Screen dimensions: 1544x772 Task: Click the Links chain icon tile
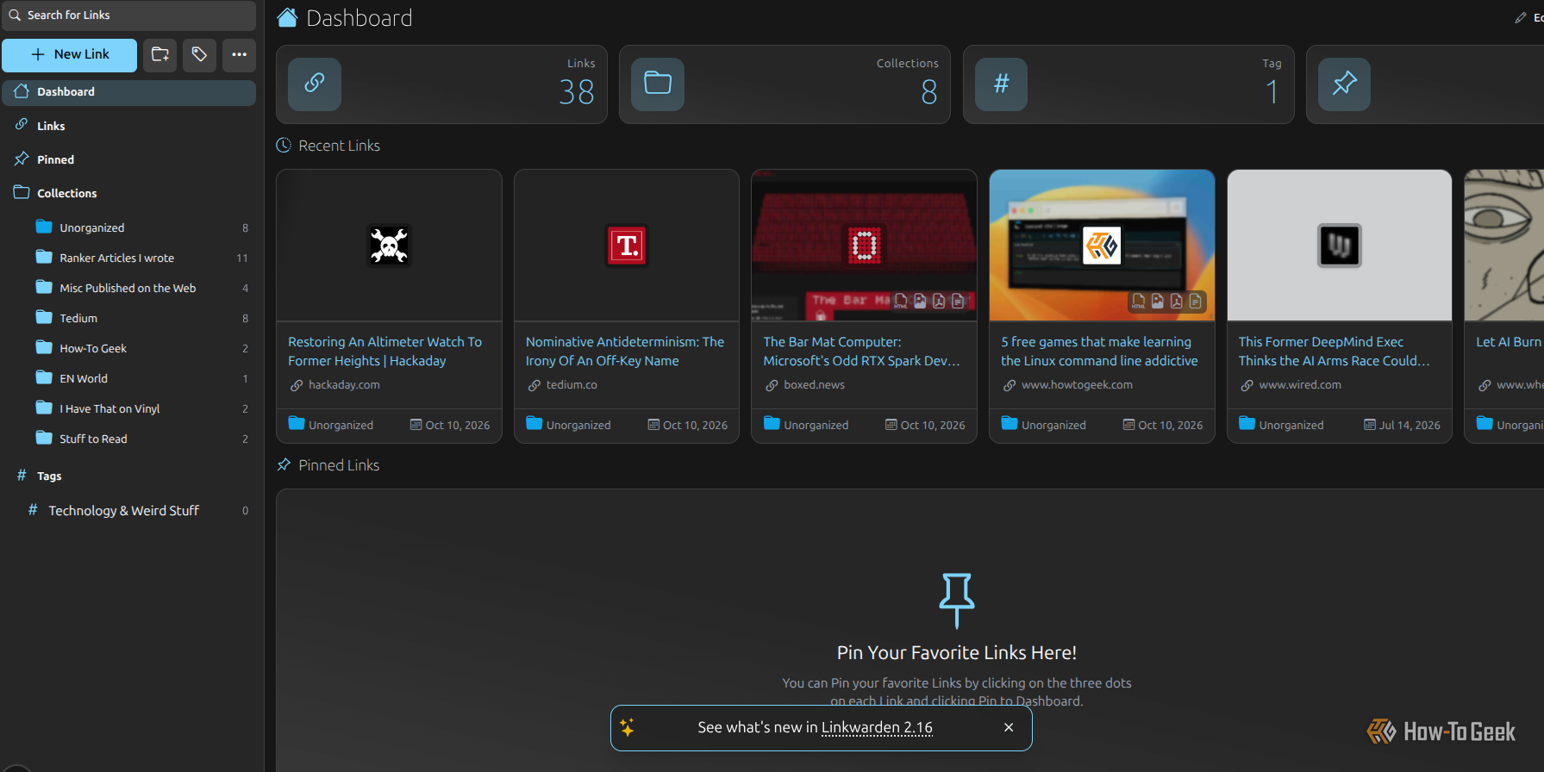[x=315, y=84]
